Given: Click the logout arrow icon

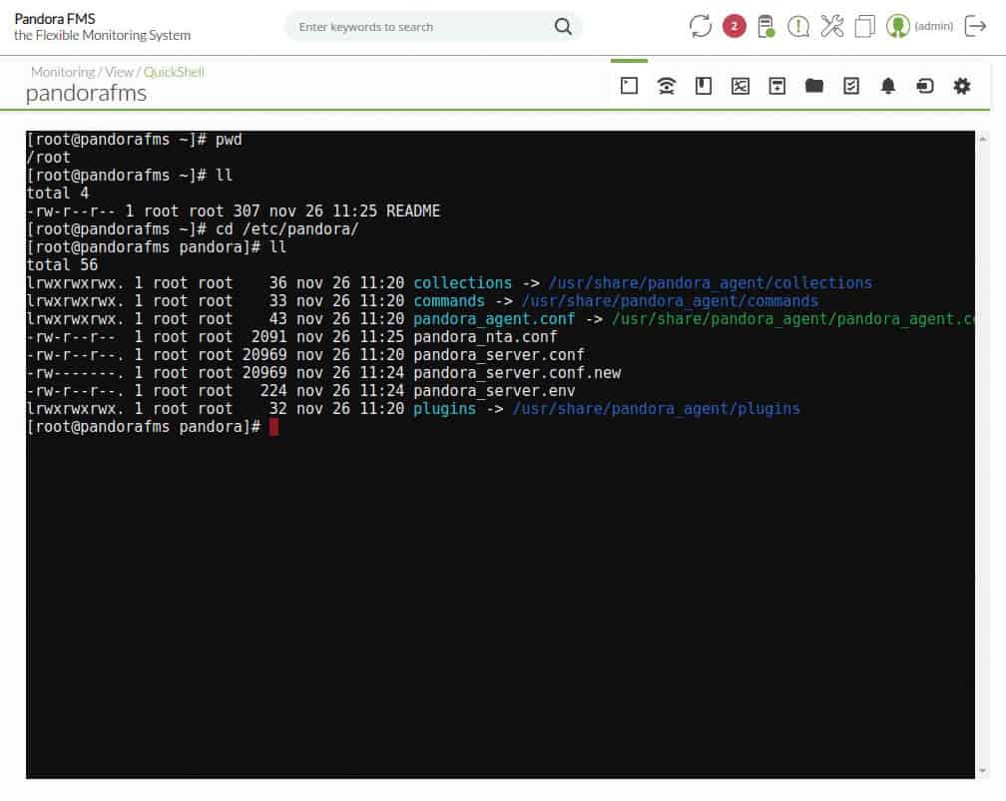Looking at the screenshot, I should click(x=975, y=26).
